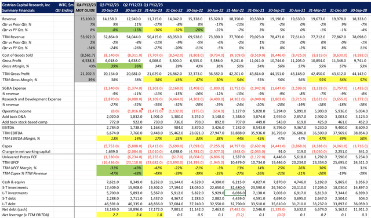Click working capital change value 1,639.0

tap(112, 151)
